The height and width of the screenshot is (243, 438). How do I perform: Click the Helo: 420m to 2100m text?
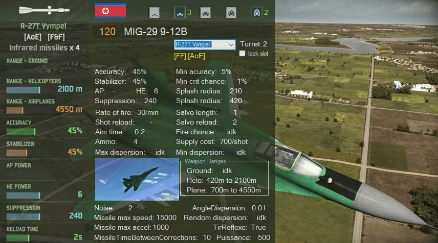click(222, 181)
